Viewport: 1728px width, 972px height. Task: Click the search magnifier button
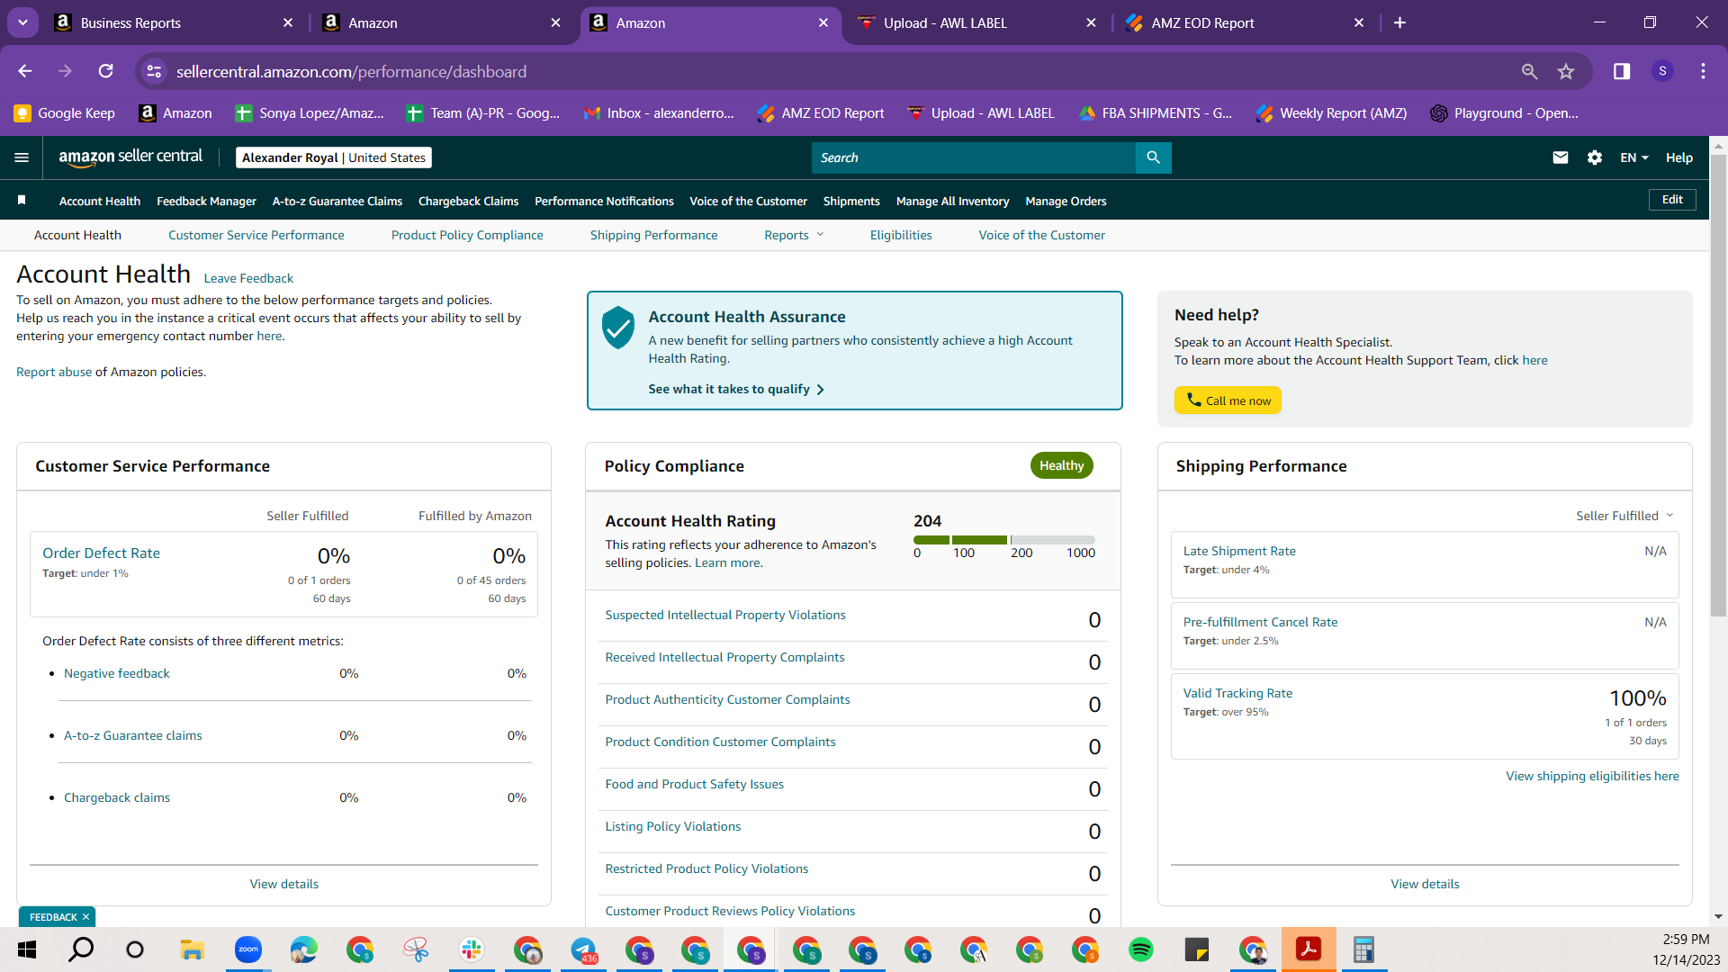click(x=1153, y=157)
